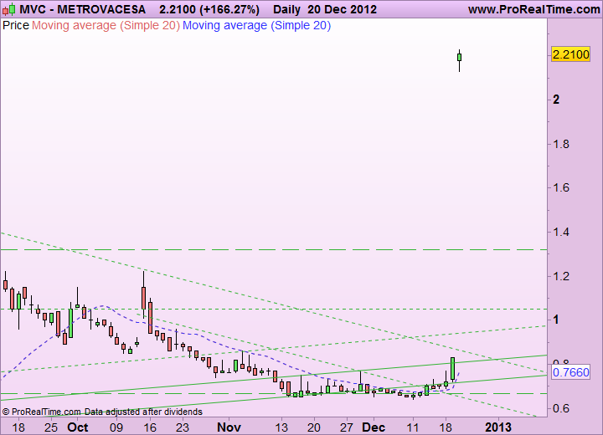
Task: Click the 13 date label on time axis
Action: click(281, 427)
